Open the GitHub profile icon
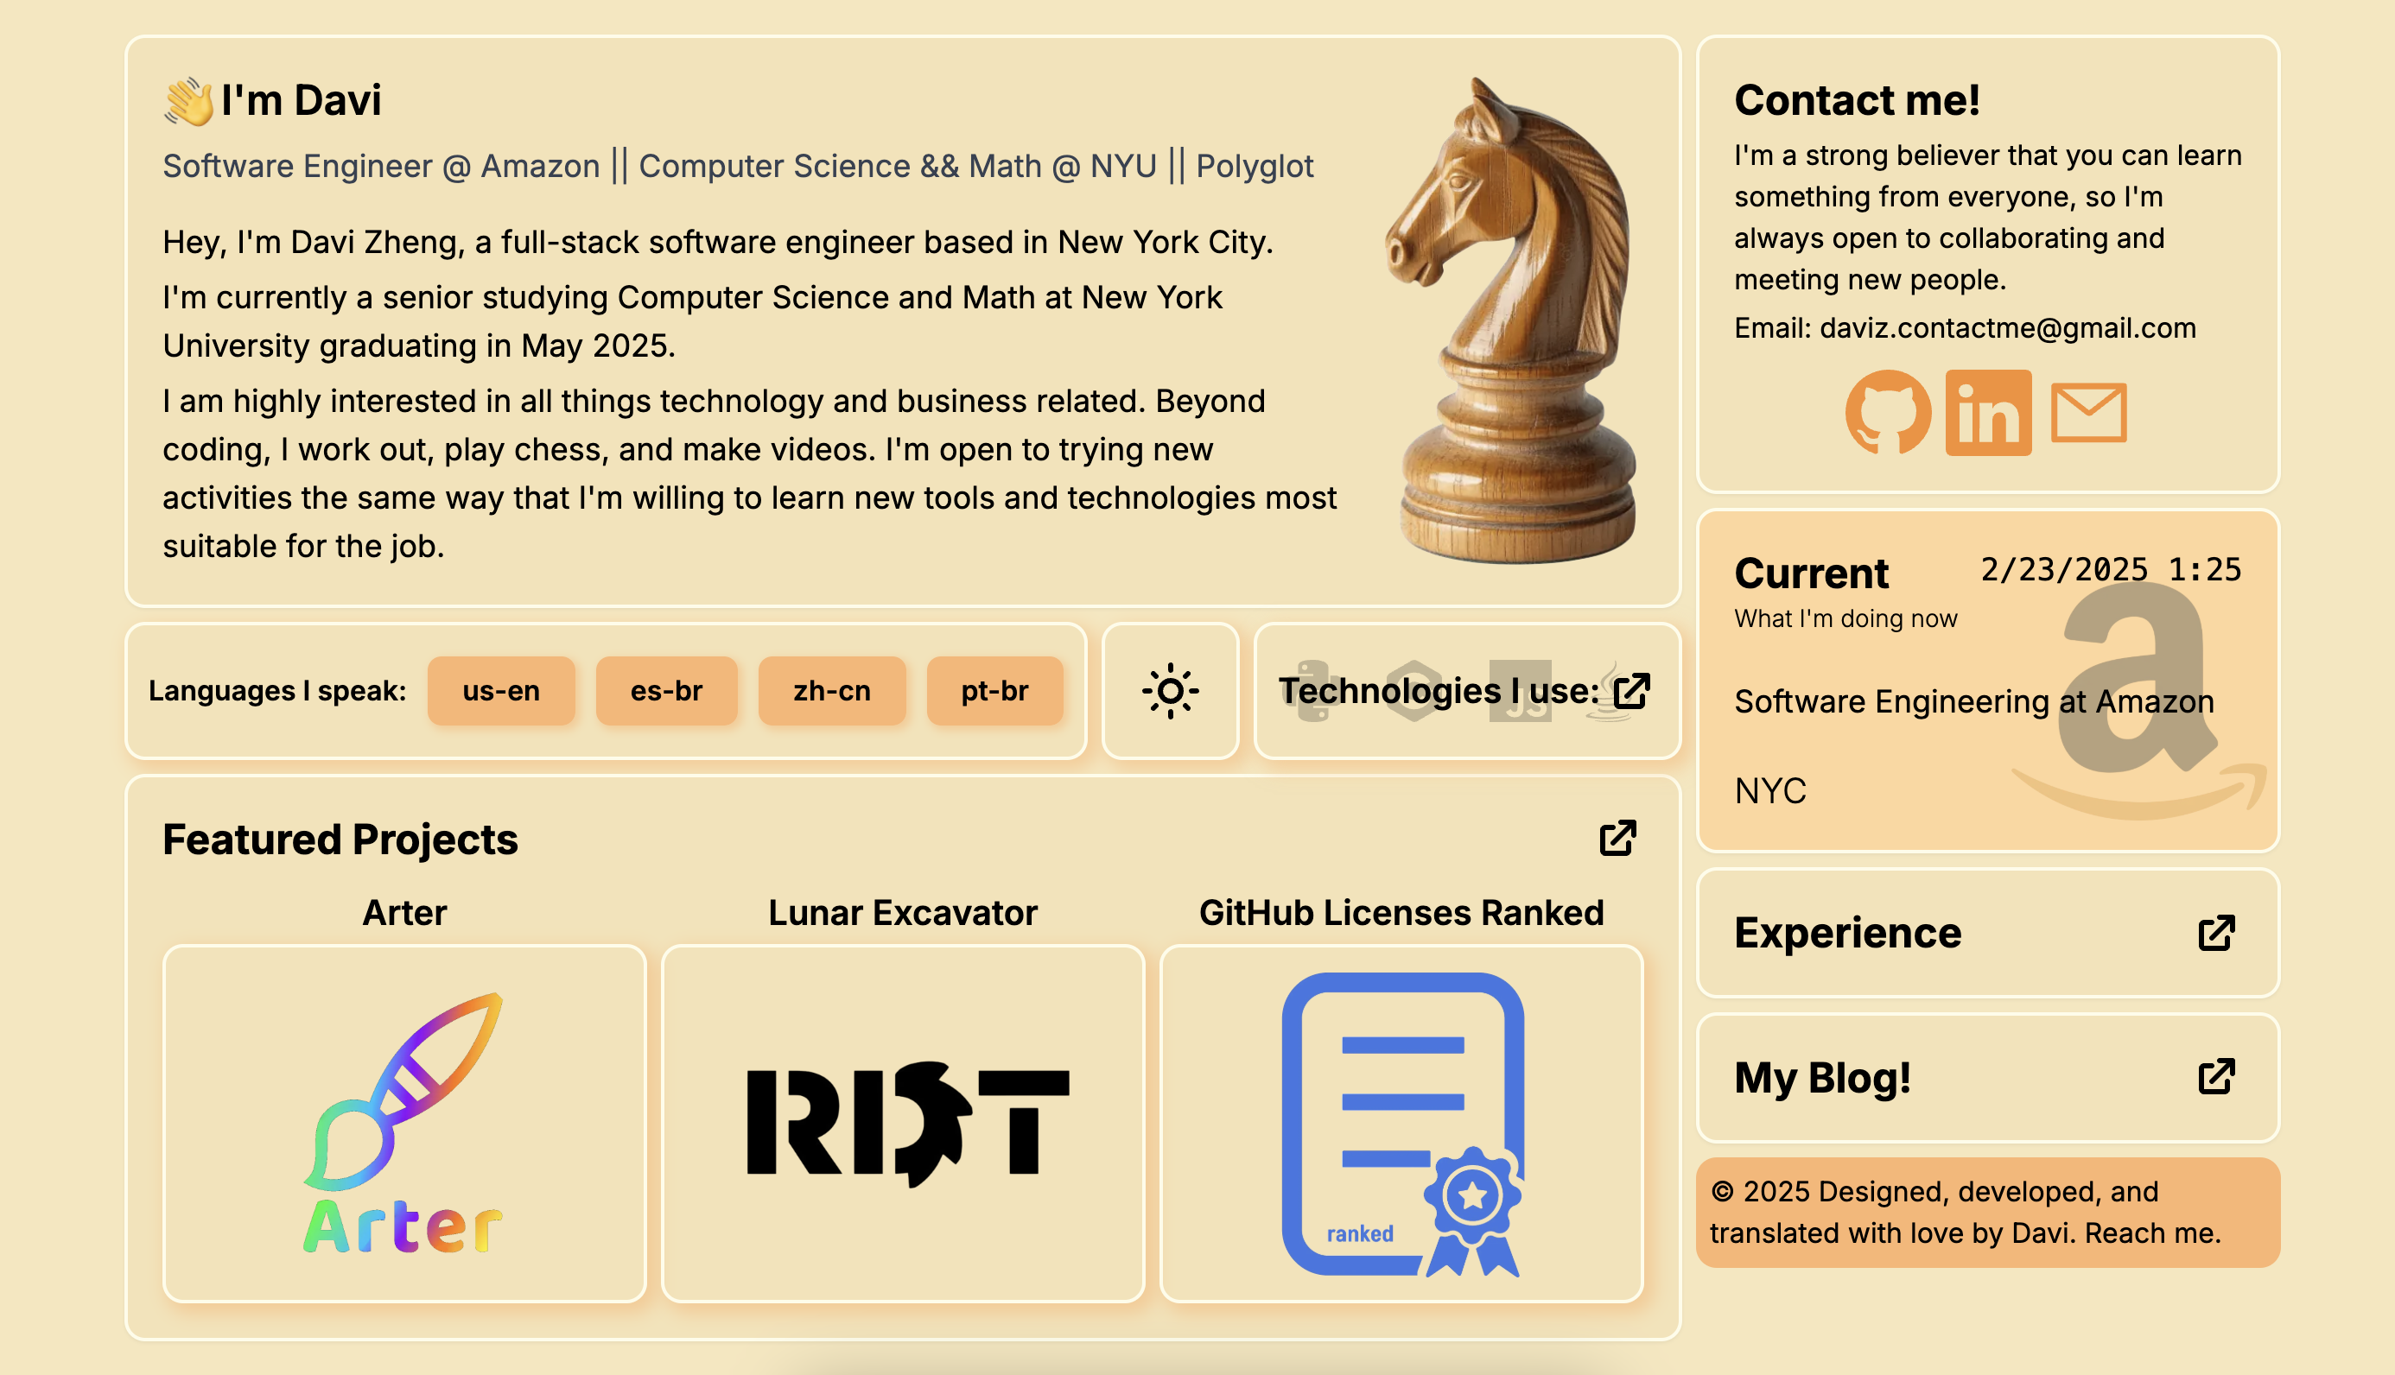 point(1888,413)
